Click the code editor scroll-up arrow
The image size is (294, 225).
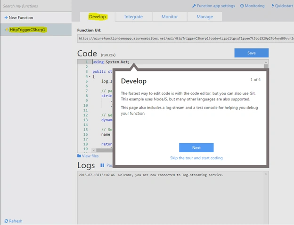266,62
